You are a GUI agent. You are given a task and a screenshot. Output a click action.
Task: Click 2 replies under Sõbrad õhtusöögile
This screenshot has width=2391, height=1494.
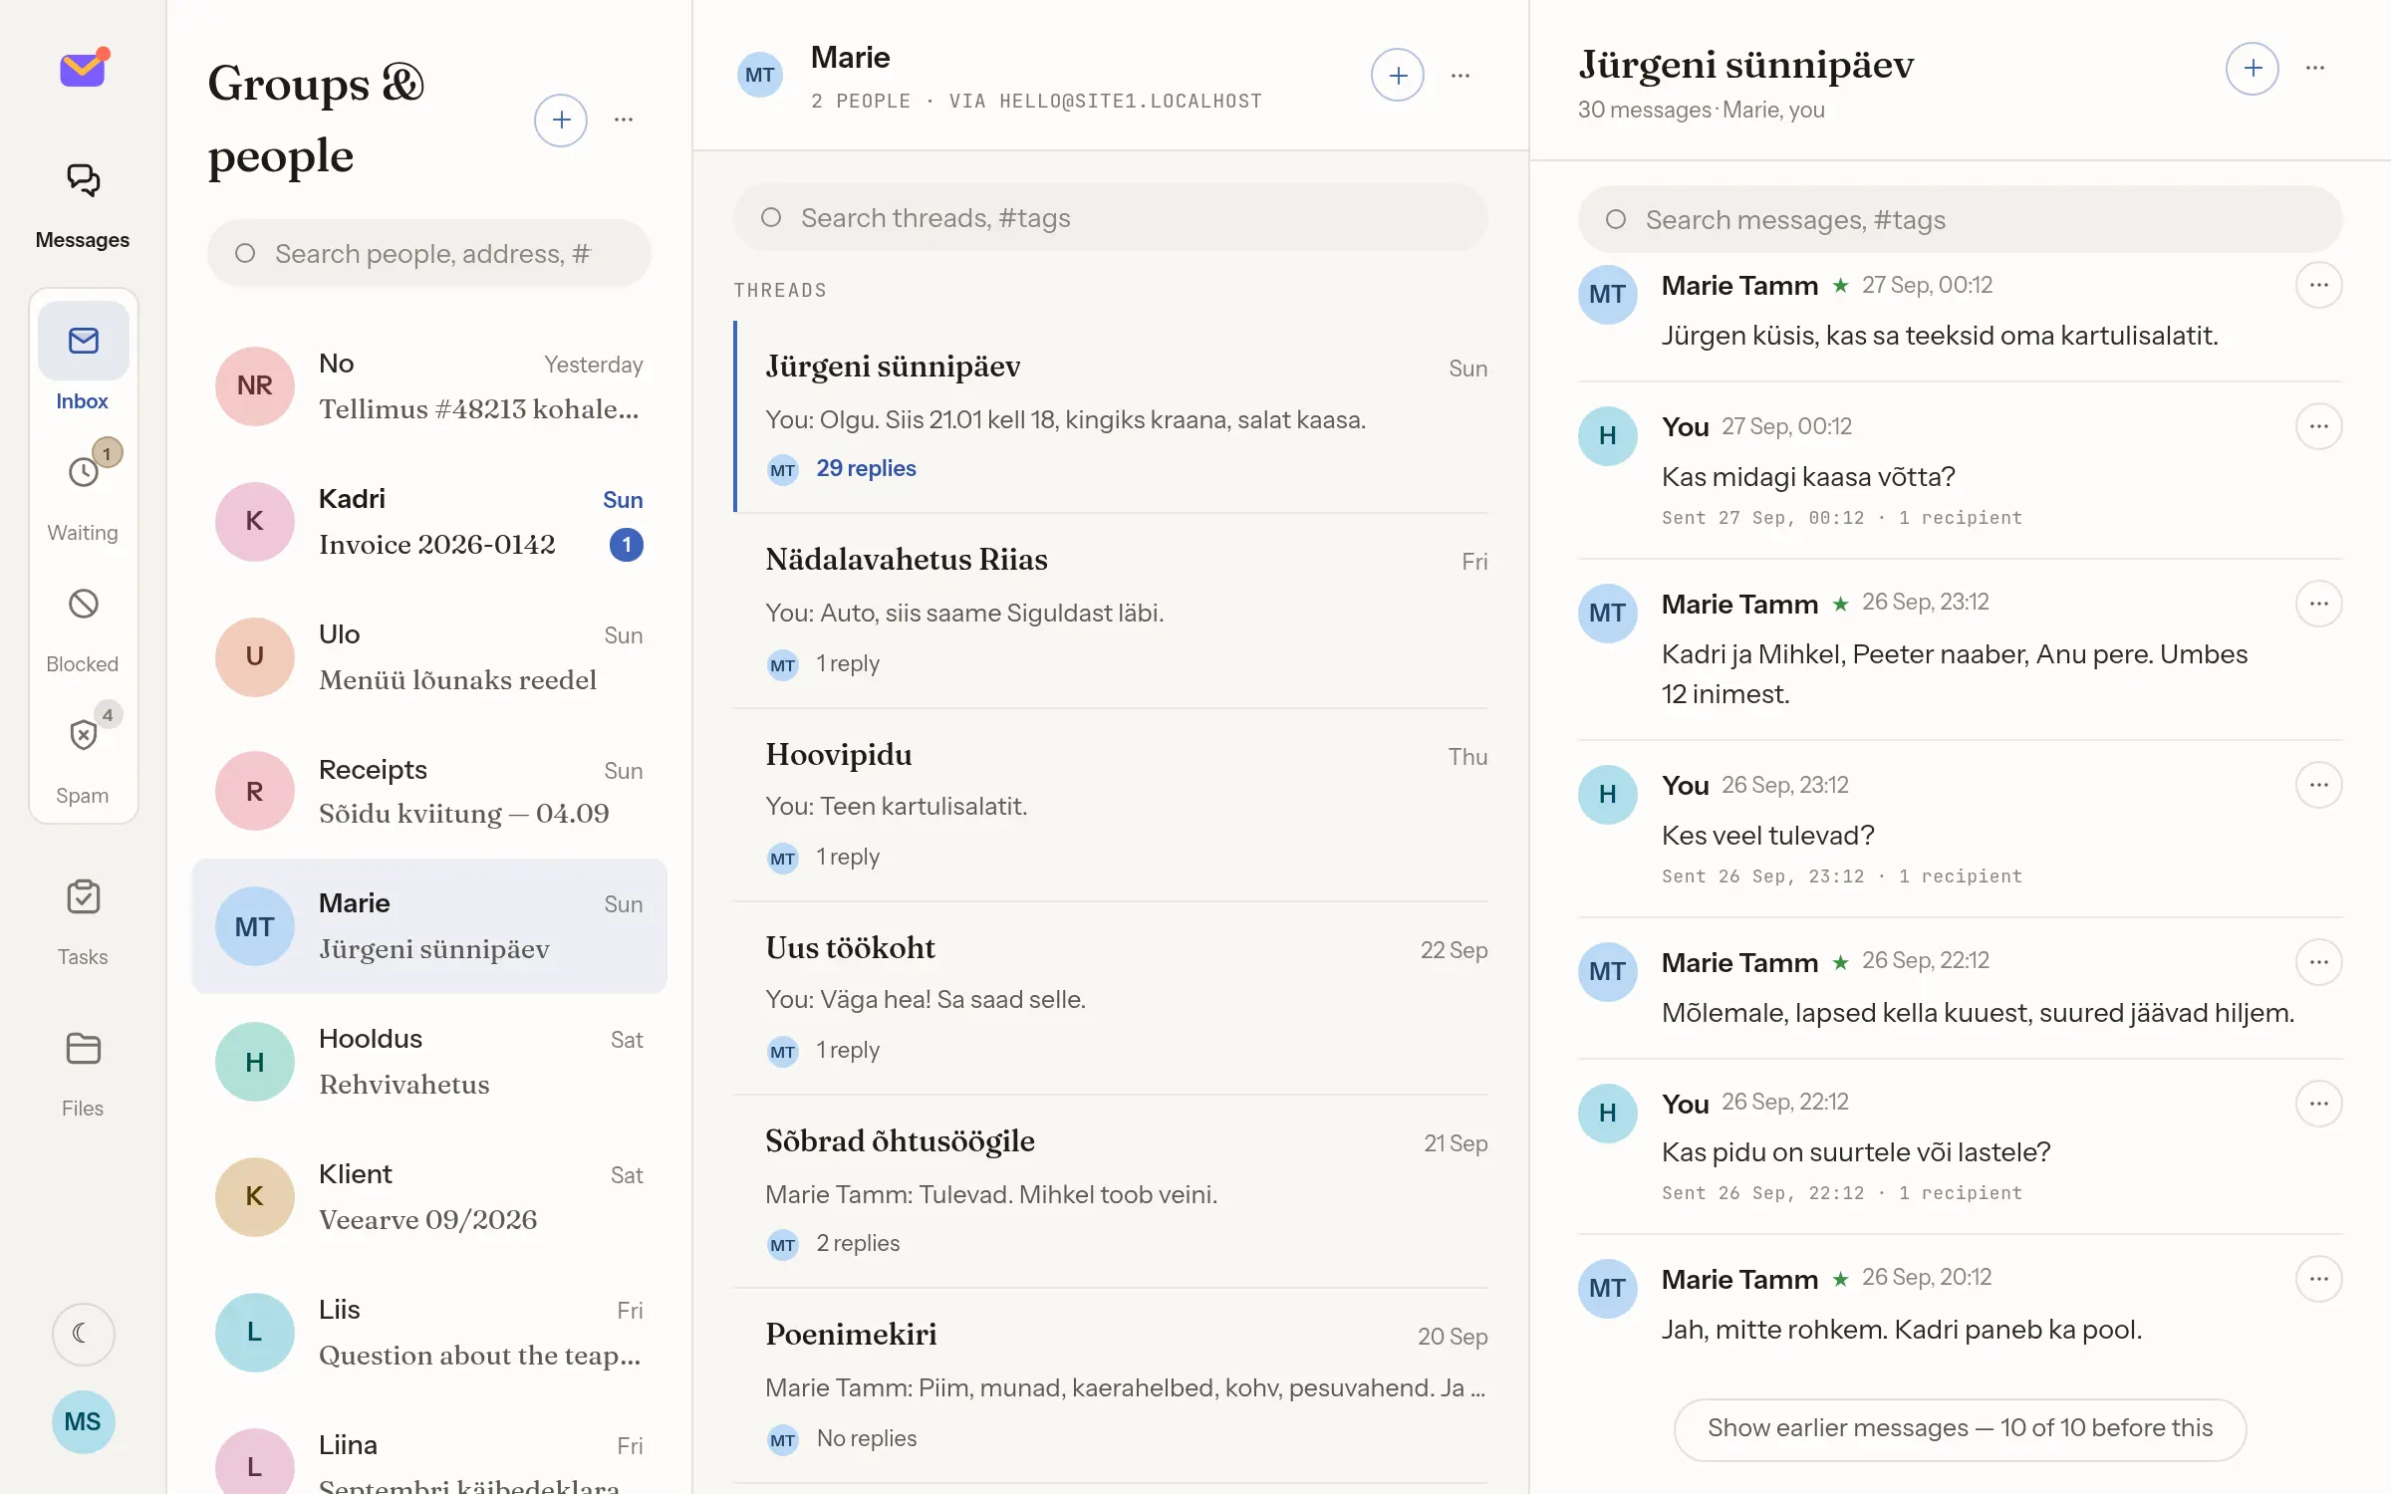[858, 1243]
